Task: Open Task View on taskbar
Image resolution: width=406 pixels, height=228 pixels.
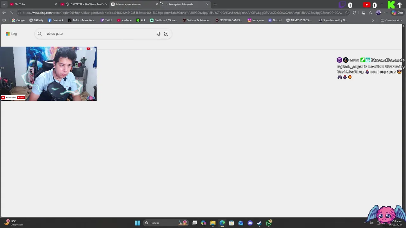Action: [x=194, y=223]
